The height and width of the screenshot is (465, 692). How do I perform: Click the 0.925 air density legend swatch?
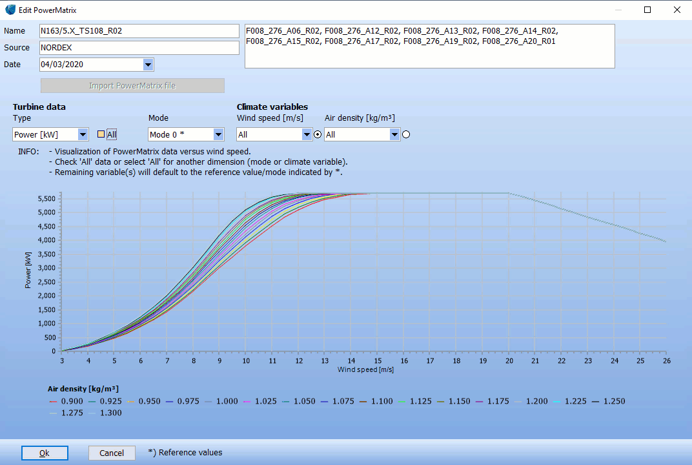92,402
